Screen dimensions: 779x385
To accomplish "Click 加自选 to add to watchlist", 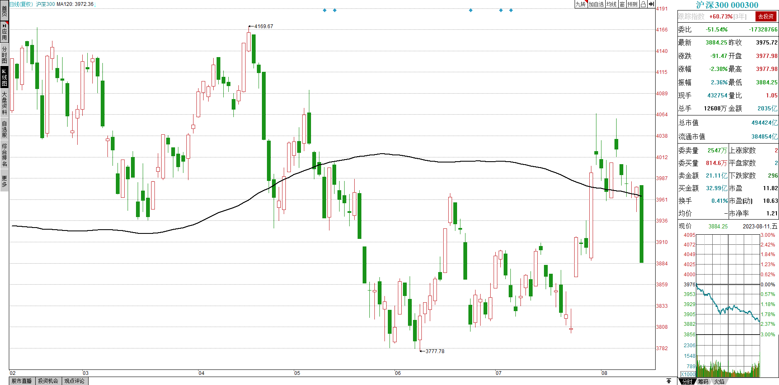I will coord(596,4).
